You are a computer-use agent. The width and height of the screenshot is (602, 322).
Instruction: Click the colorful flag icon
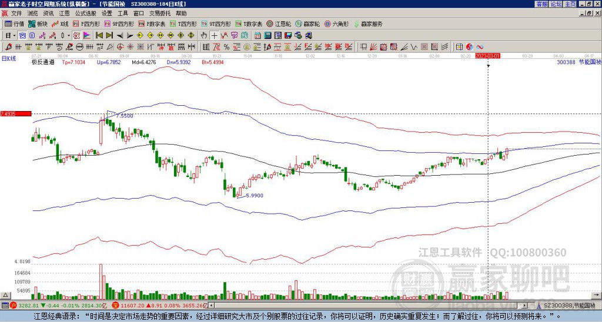[x=87, y=36]
